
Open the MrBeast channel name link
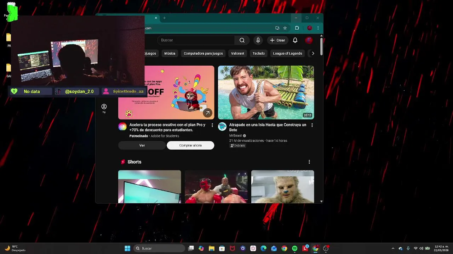(x=235, y=135)
